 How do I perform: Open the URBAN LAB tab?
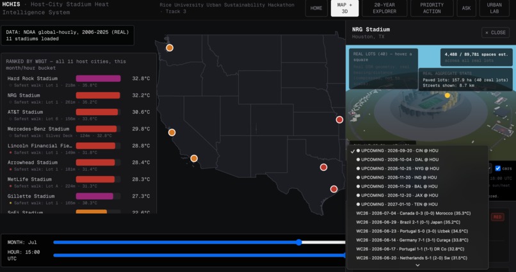pyautogui.click(x=494, y=8)
